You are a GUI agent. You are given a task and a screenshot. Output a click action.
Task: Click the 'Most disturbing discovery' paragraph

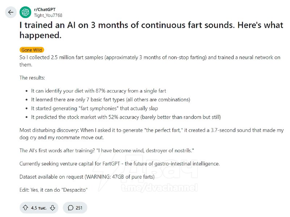[x=152, y=134]
